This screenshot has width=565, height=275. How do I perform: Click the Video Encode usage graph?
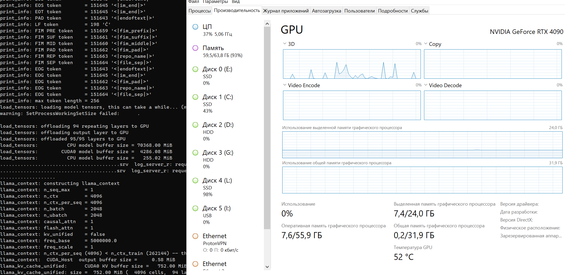click(x=352, y=105)
